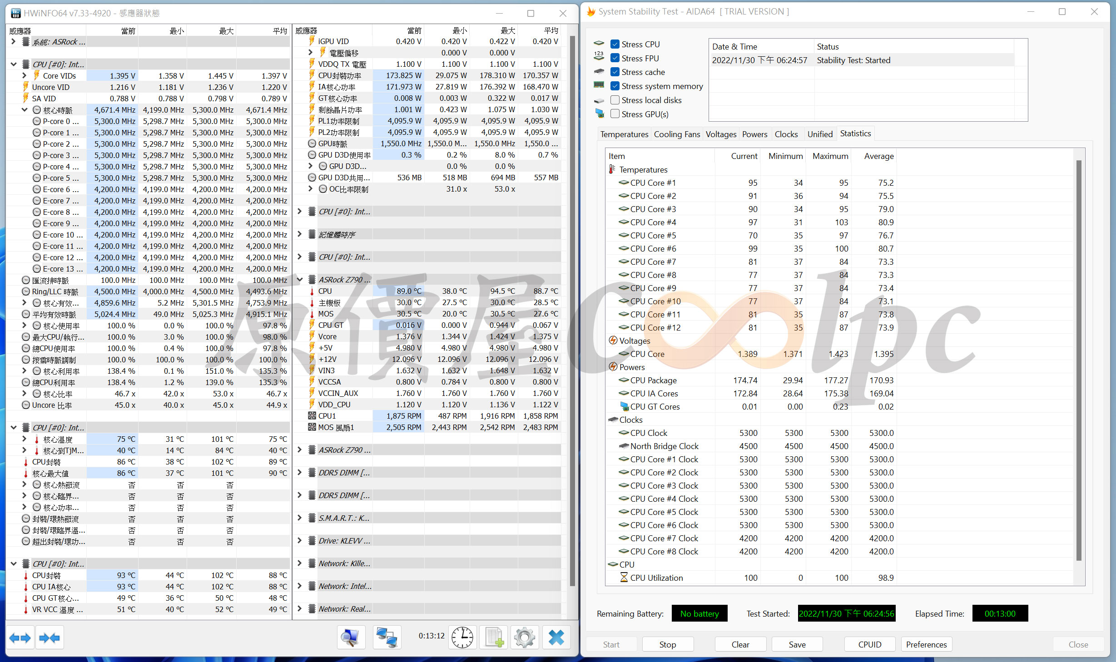Open the Powers tab in AIDA64

(754, 134)
